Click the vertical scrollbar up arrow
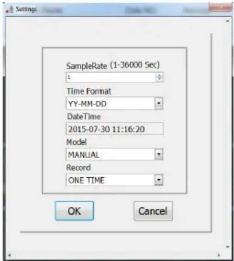 [228, 21]
